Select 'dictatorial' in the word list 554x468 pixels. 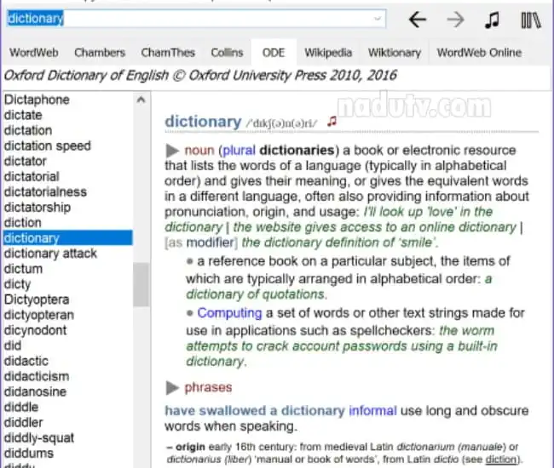pos(32,177)
